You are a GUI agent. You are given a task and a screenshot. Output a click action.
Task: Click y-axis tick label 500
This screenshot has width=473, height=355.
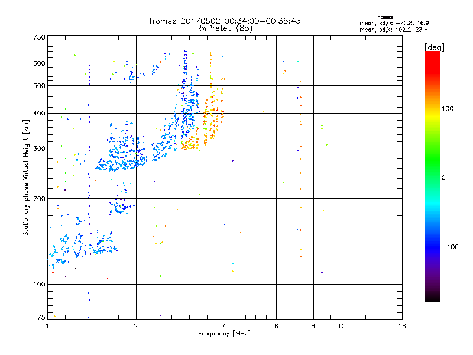coord(39,86)
